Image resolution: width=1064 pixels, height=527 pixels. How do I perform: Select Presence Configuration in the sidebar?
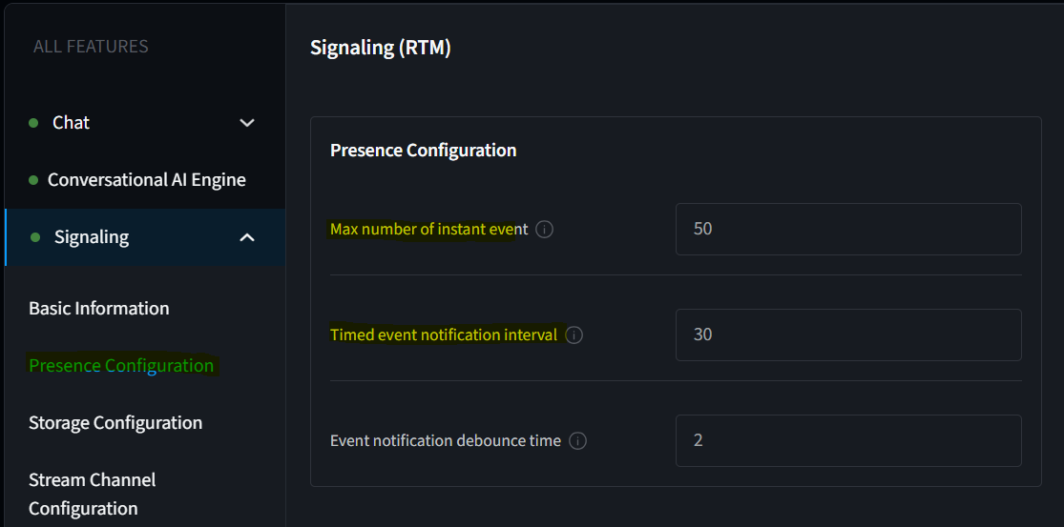pos(121,366)
